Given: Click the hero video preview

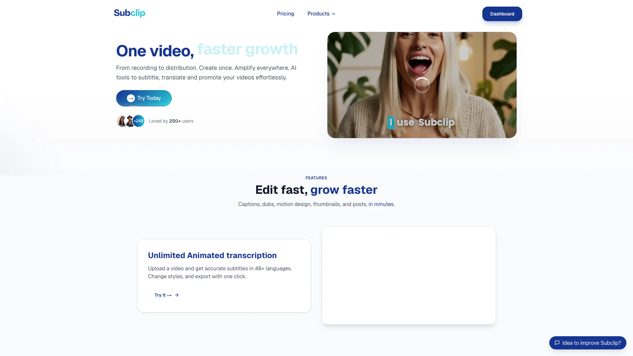Looking at the screenshot, I should (x=422, y=59).
